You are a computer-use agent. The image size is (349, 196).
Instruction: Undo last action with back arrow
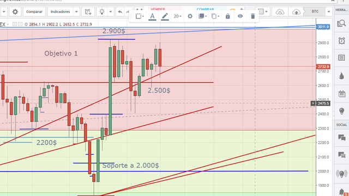click(120, 11)
